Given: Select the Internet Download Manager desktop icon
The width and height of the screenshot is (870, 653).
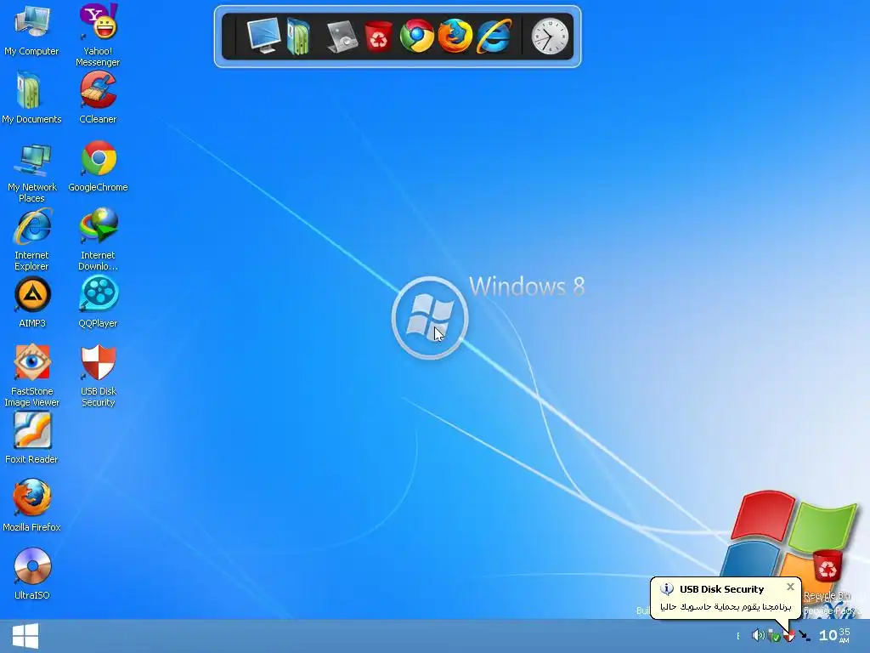Looking at the screenshot, I should [x=99, y=239].
